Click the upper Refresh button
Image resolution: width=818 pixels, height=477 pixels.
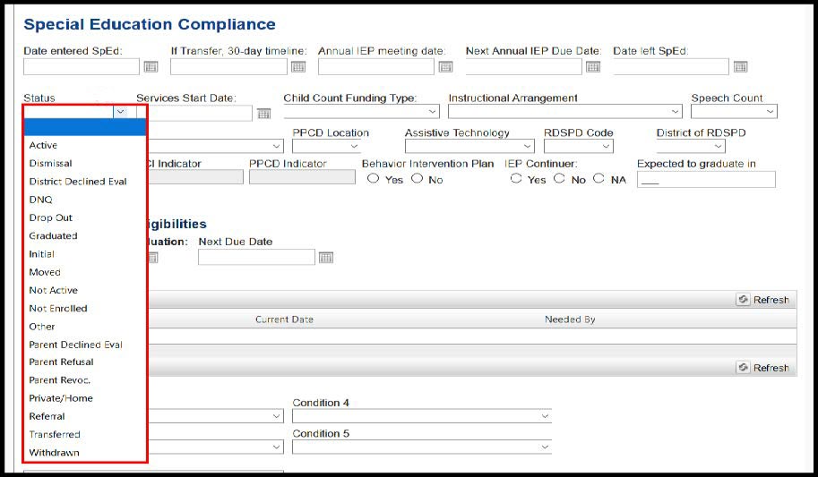point(763,300)
